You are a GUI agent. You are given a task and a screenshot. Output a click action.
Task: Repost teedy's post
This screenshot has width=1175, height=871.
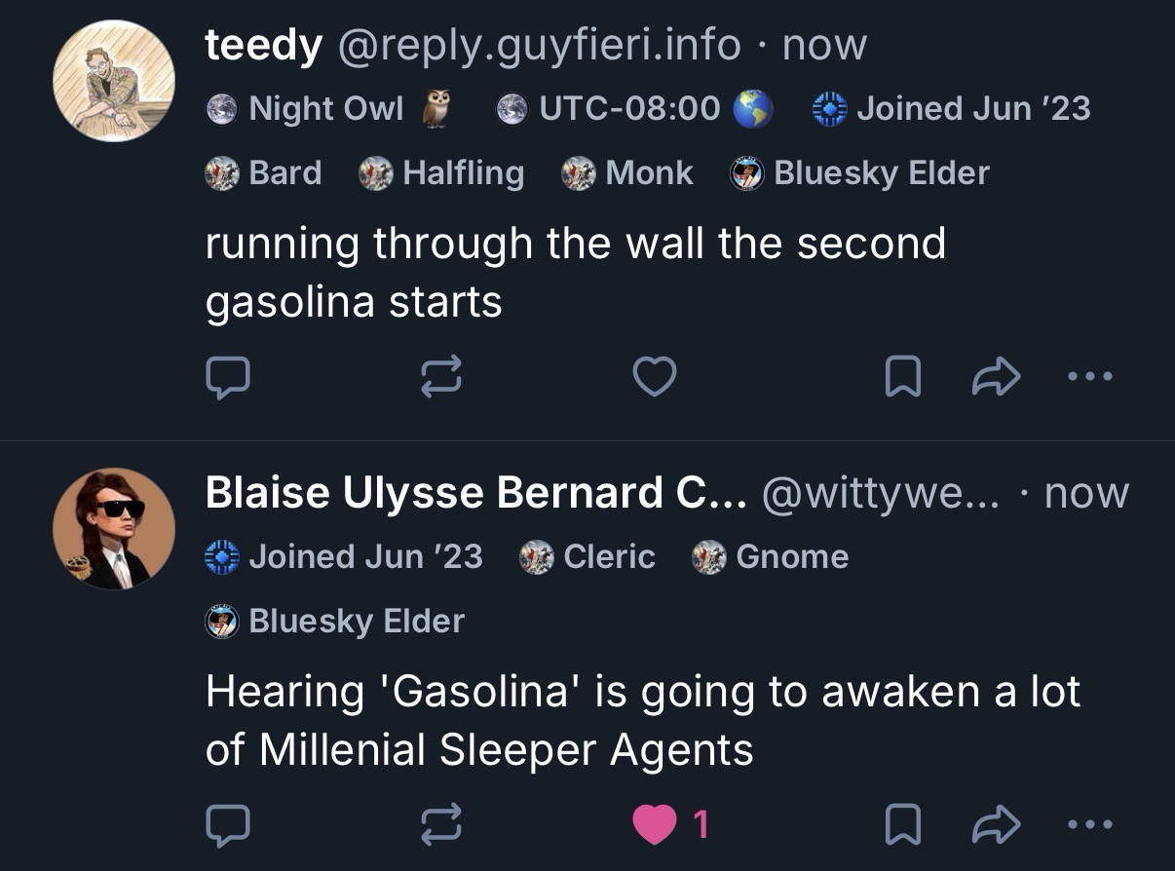pyautogui.click(x=440, y=378)
